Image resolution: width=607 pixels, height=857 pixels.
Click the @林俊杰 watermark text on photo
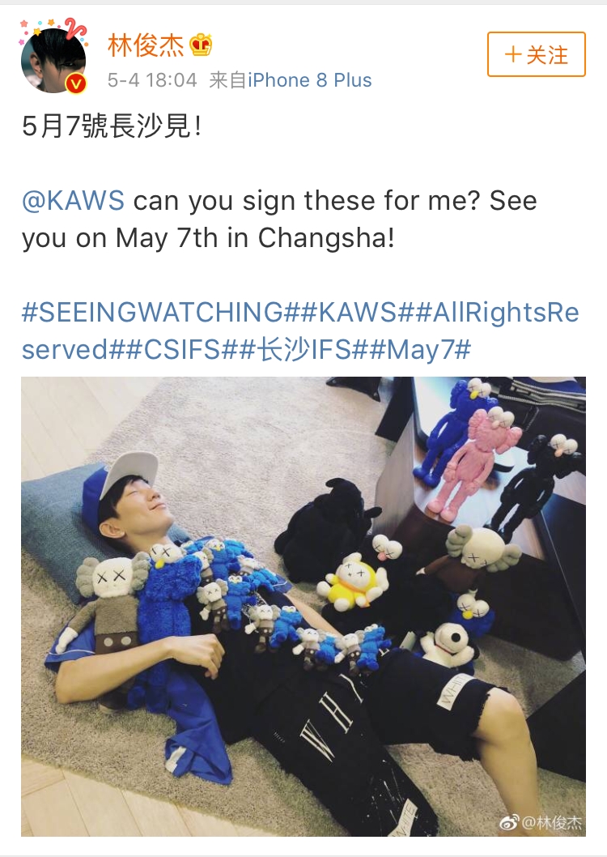[x=551, y=822]
